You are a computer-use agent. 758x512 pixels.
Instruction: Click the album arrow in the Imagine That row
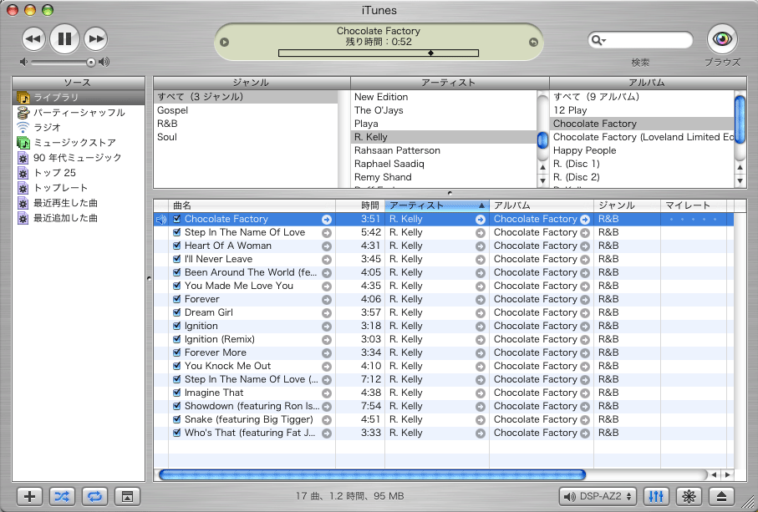click(x=585, y=393)
